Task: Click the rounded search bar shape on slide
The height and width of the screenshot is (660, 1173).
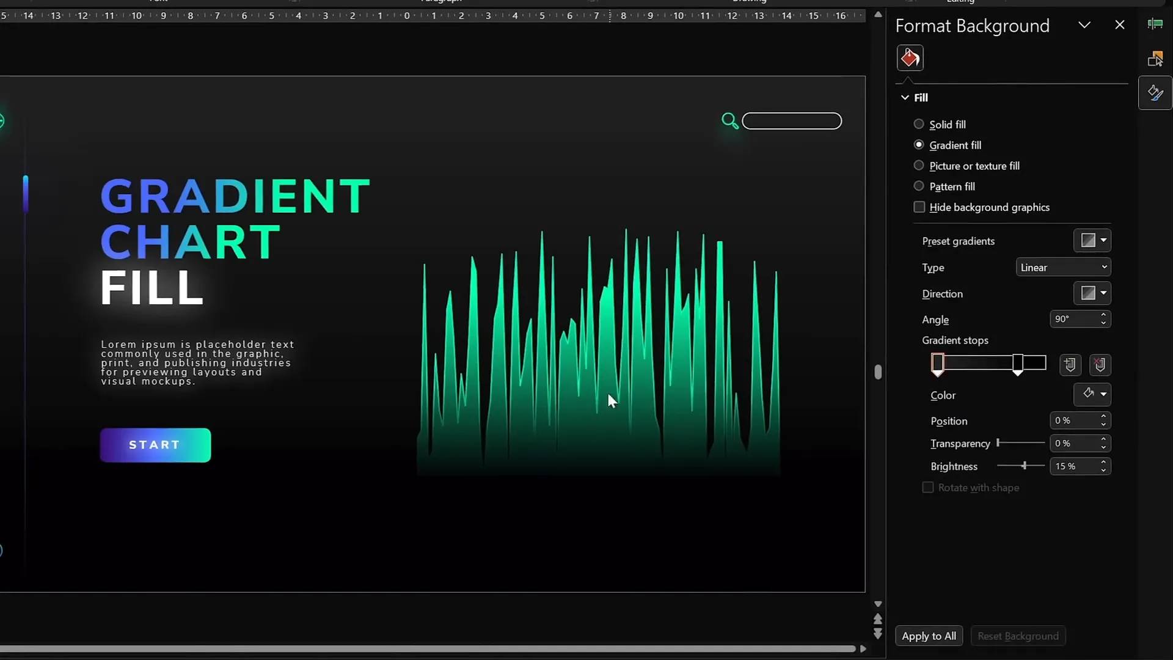Action: click(792, 121)
